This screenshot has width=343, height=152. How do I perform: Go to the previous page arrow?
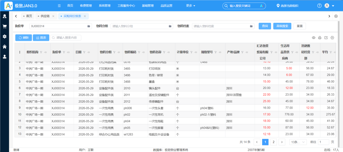tap(257, 142)
